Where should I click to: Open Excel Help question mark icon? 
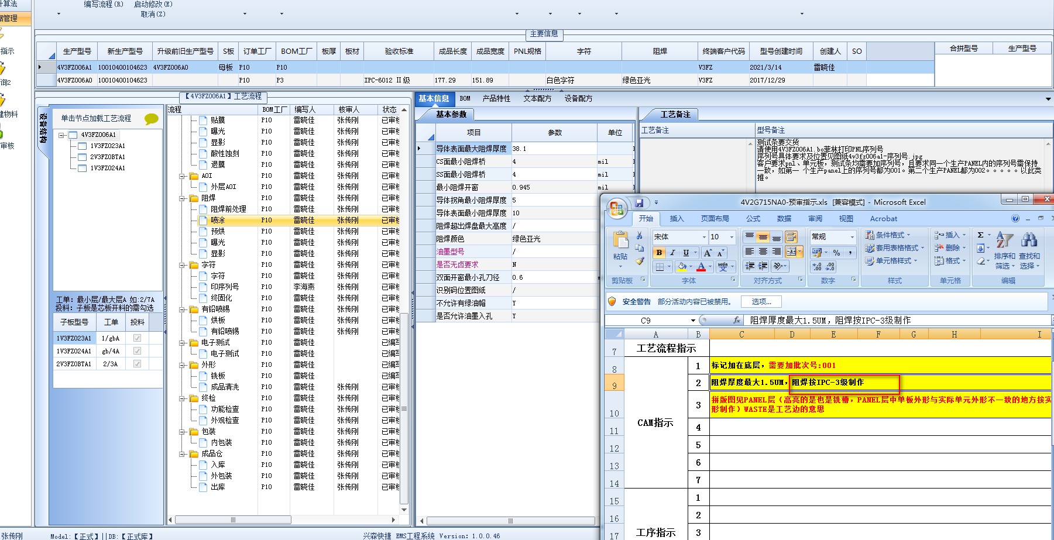(1015, 219)
